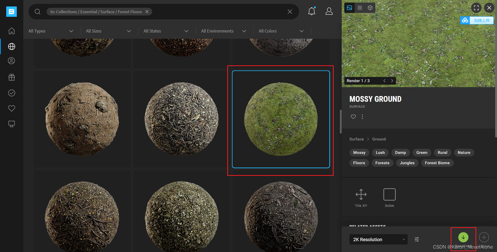Image resolution: width=497 pixels, height=252 pixels.
Task: Switch preview to hatched texture view
Action: 360,8
